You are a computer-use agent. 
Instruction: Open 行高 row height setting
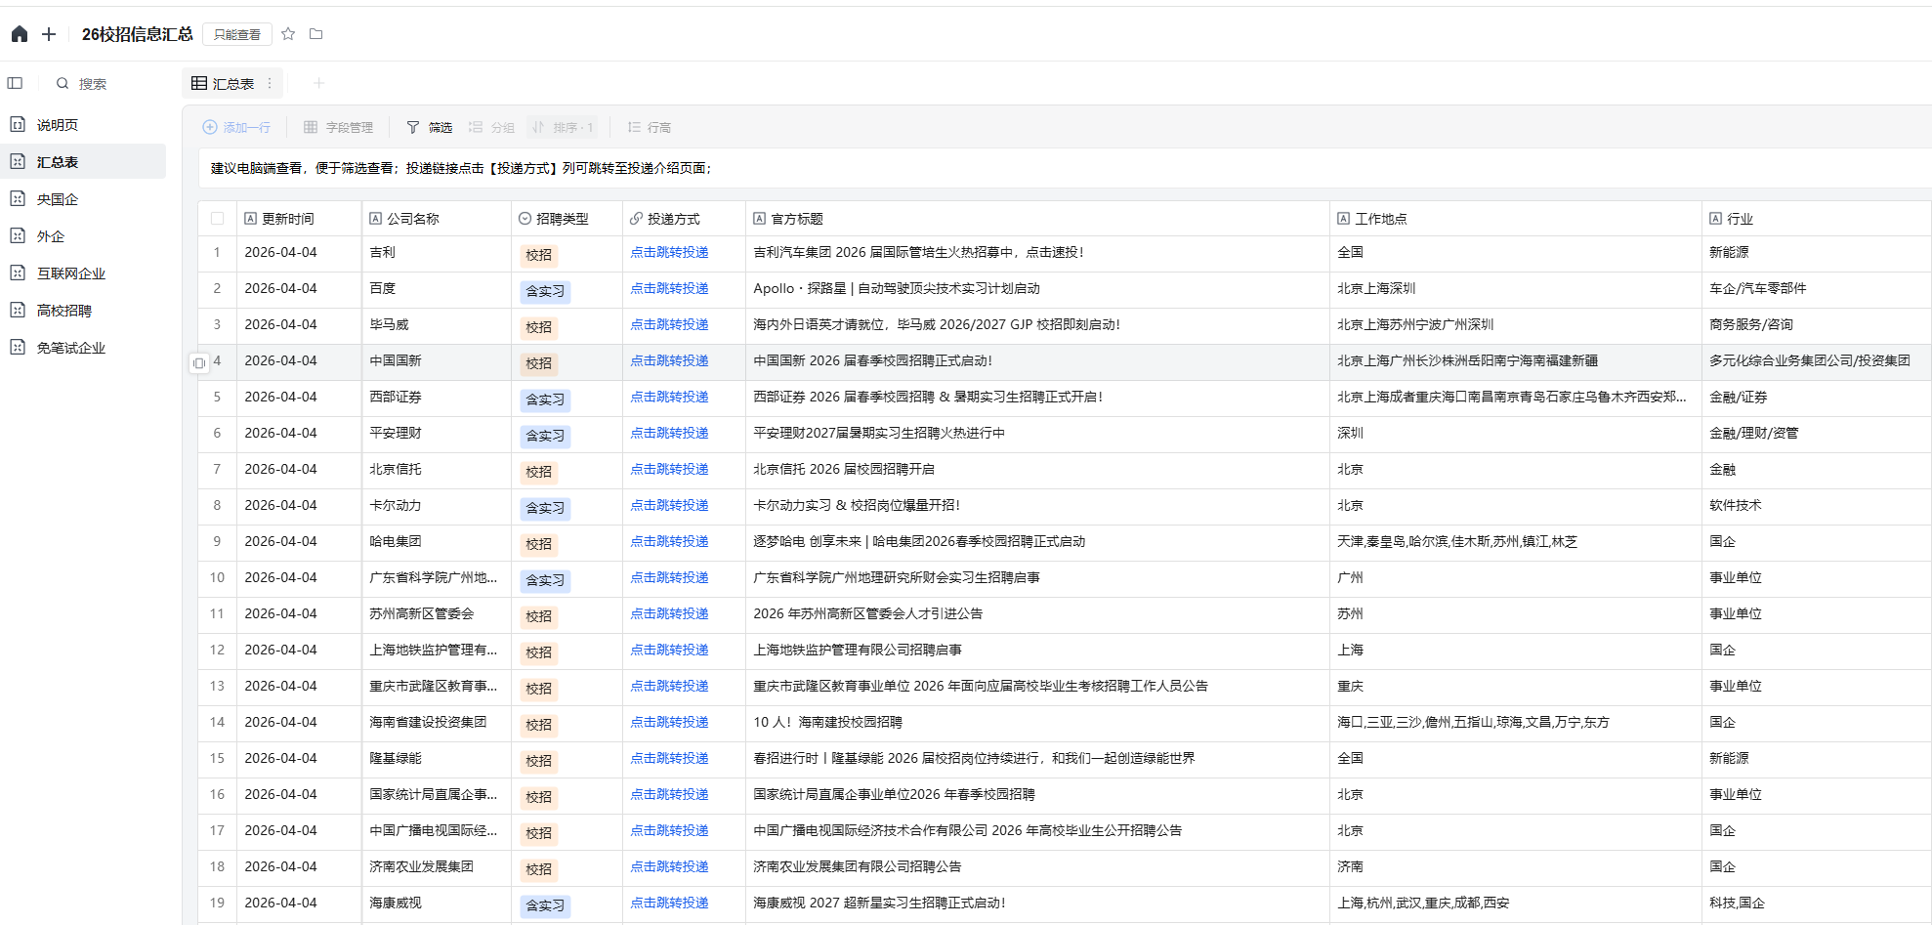click(x=650, y=127)
